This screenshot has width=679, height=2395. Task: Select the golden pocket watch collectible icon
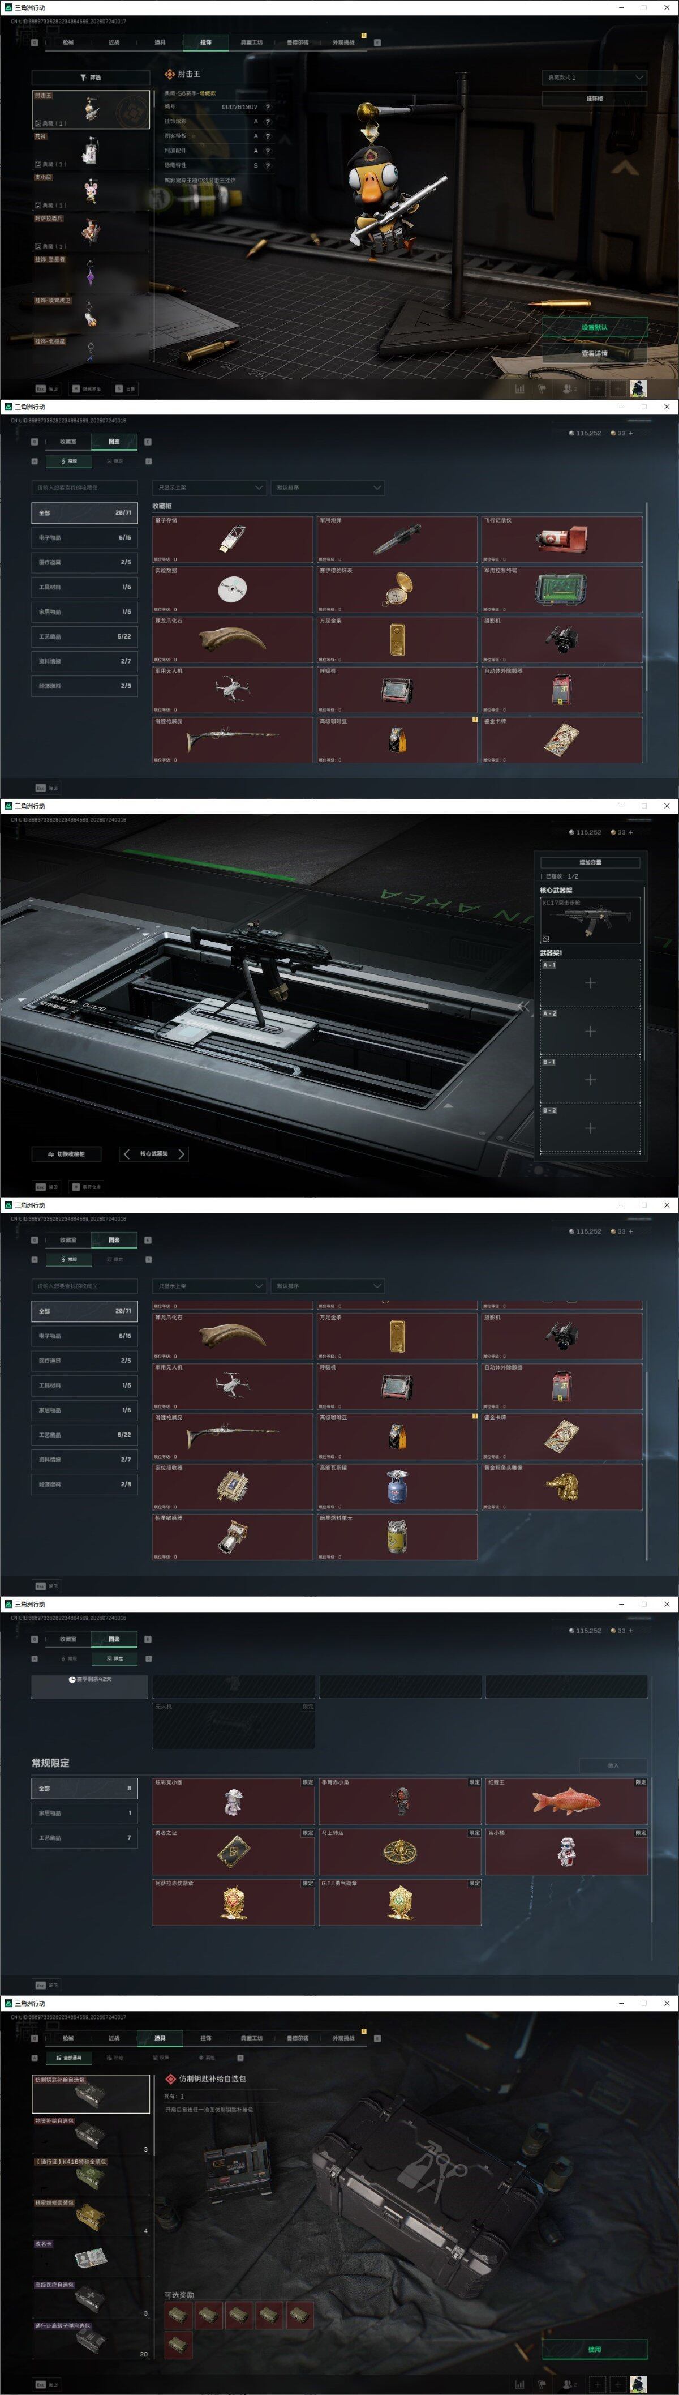tap(397, 589)
